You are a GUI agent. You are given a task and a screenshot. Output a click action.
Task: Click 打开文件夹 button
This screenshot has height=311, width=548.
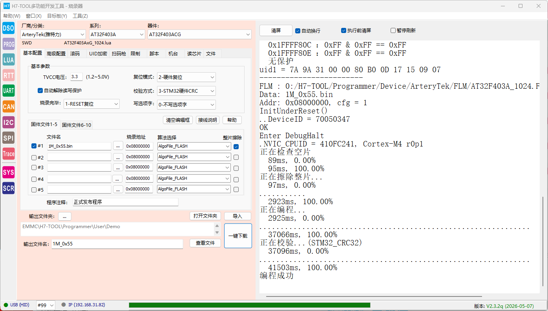click(x=205, y=216)
